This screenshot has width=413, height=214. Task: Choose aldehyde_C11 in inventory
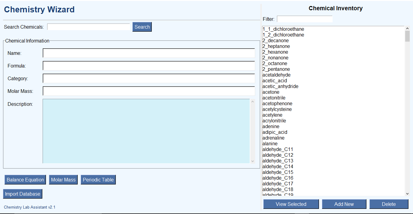click(333, 149)
